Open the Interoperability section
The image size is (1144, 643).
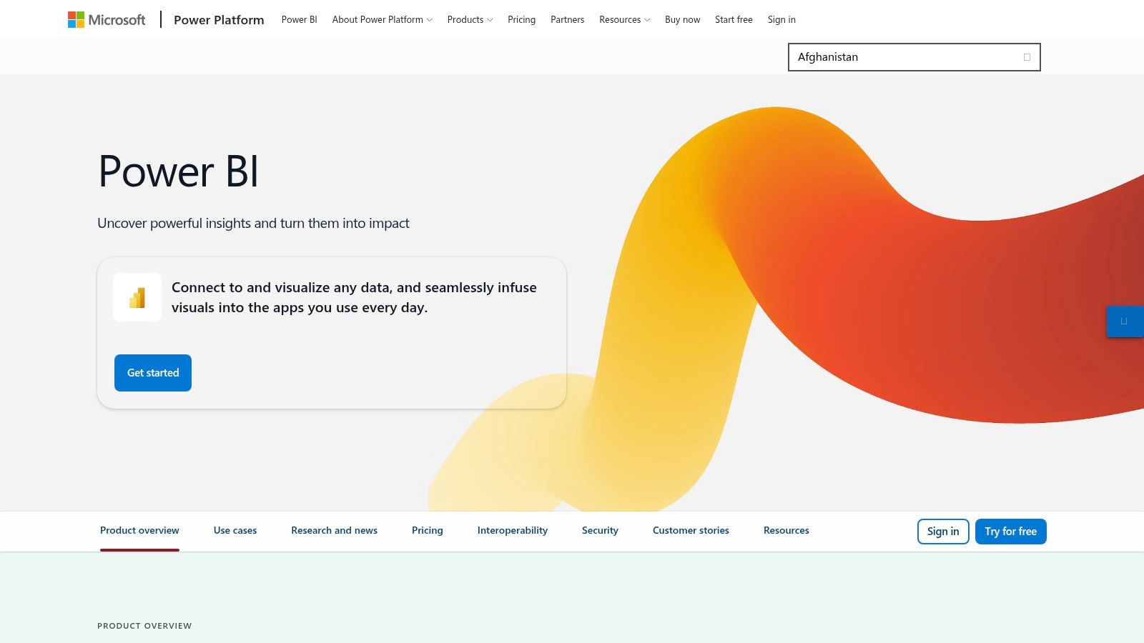coord(512,530)
